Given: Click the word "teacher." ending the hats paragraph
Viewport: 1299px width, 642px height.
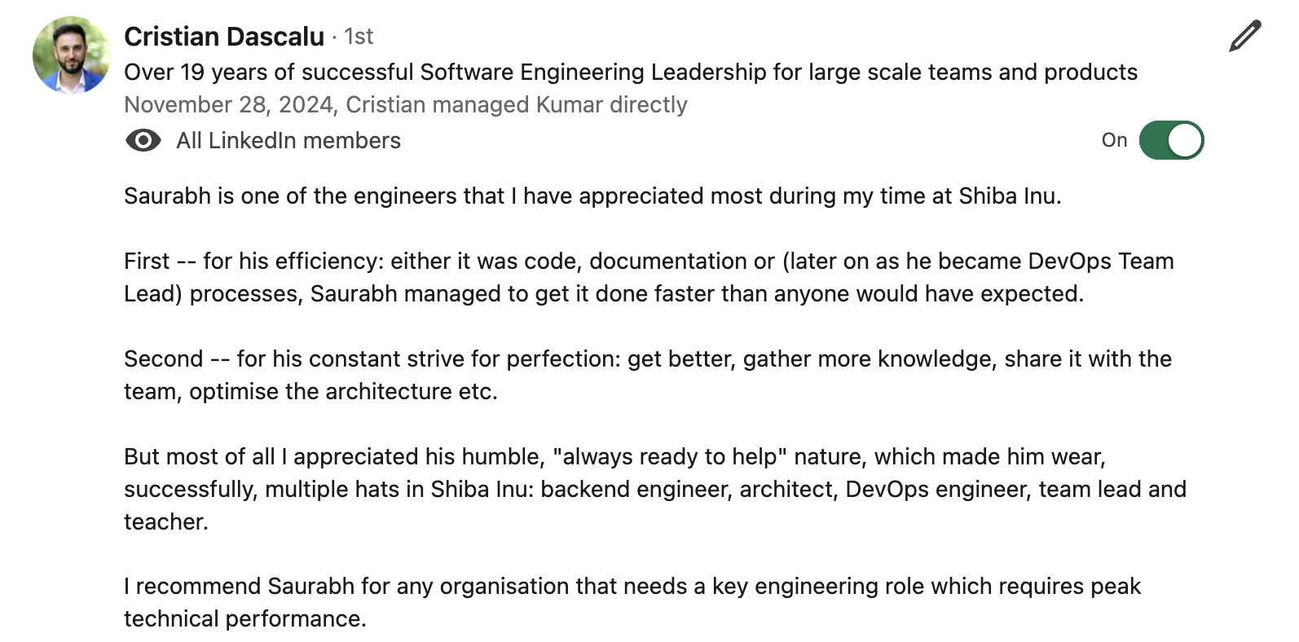Looking at the screenshot, I should [166, 522].
